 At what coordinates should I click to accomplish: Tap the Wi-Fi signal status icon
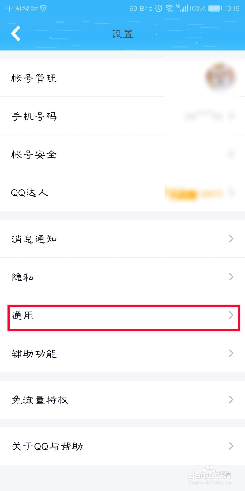(169, 8)
